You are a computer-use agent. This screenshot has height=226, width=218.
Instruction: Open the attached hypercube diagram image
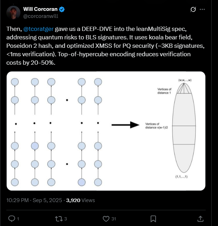coord(106,130)
